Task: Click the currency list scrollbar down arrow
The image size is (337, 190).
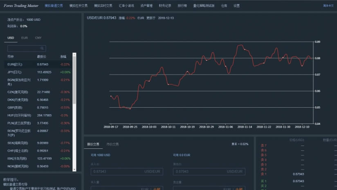Action: click(x=74, y=170)
